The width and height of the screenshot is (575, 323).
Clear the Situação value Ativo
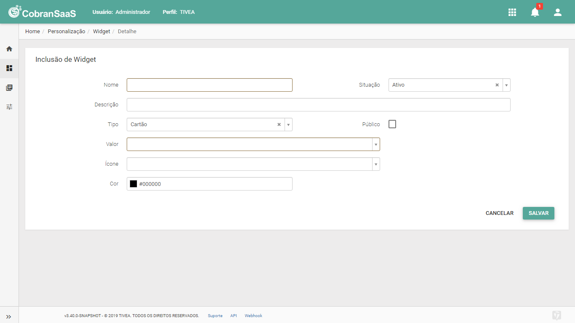tap(497, 85)
